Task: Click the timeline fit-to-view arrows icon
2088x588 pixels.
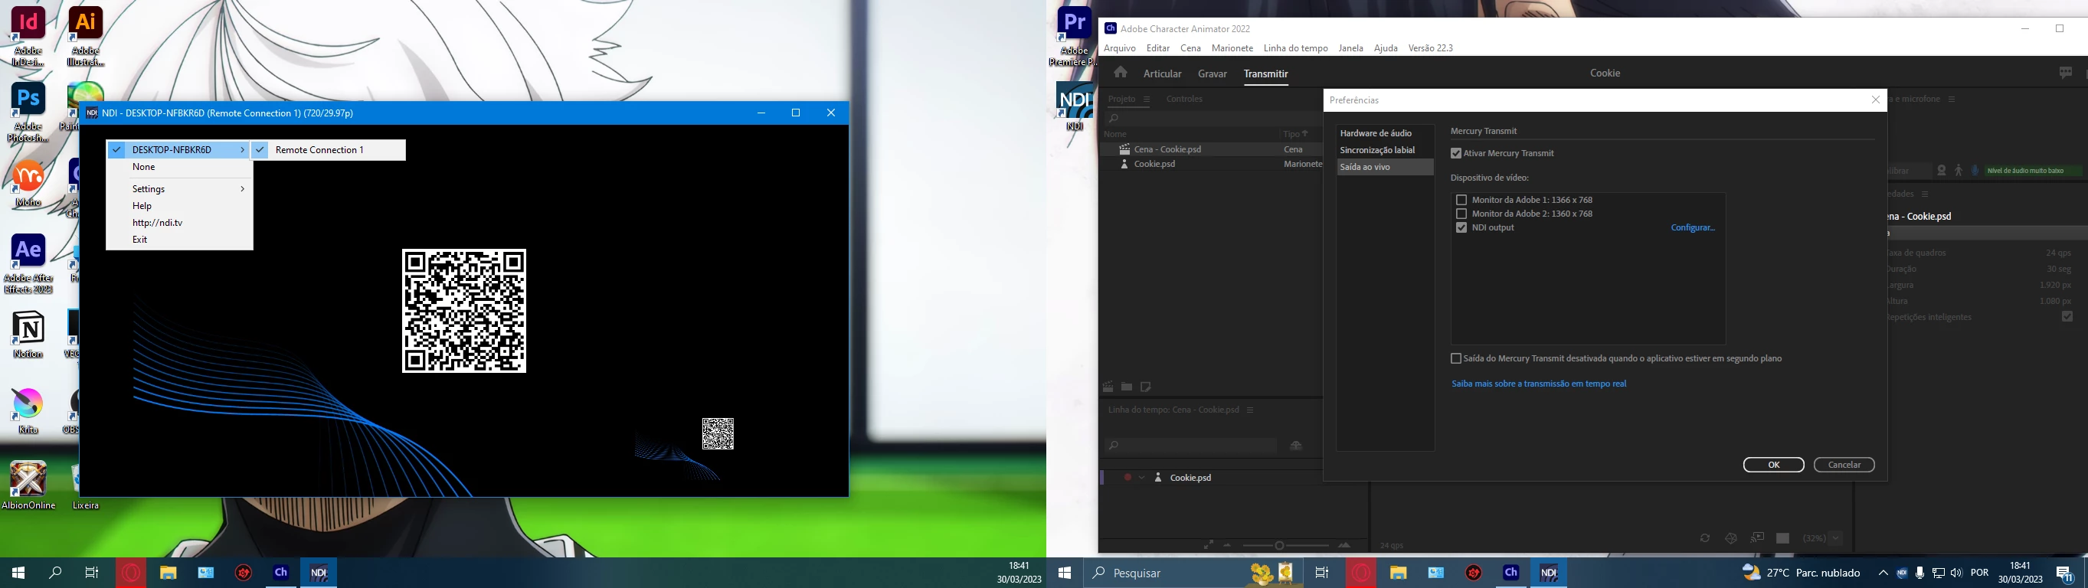Action: (1209, 545)
